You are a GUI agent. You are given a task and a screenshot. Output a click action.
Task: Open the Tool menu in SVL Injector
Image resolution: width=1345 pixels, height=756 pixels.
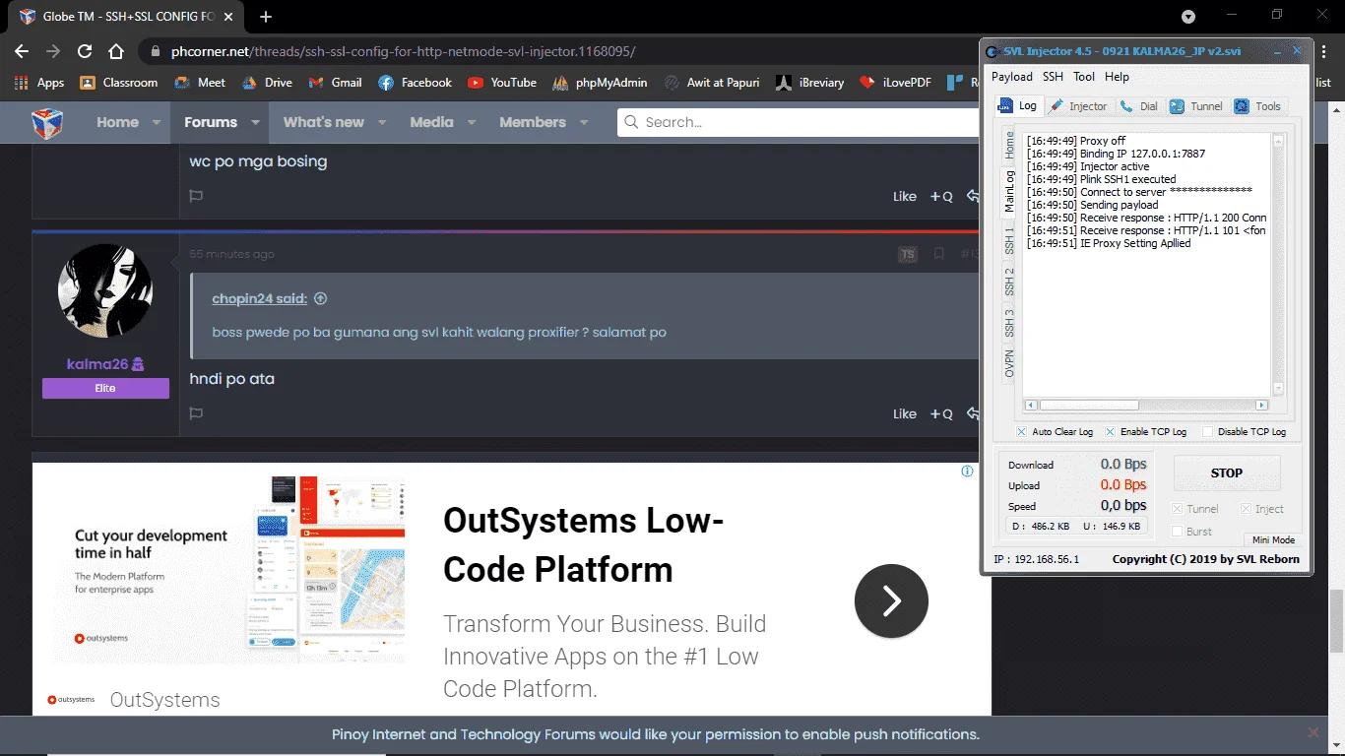(1084, 77)
